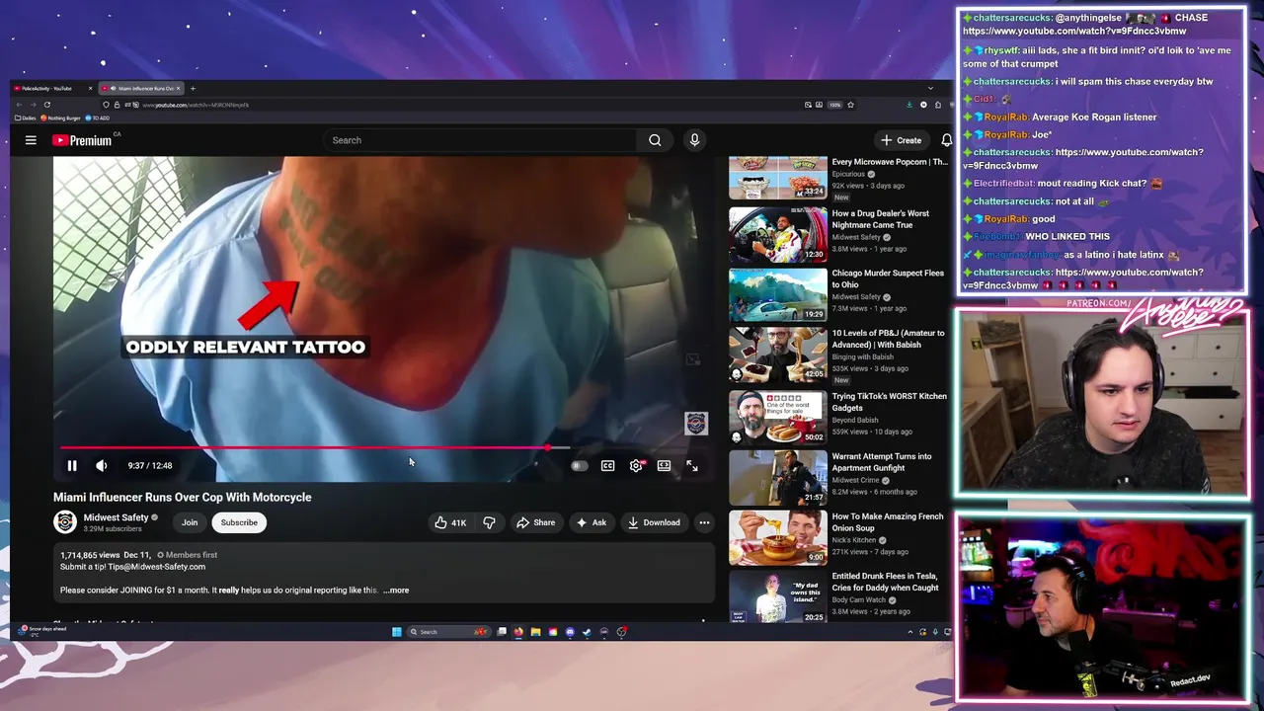Open the weather widget Snow days ahead

pos(40,630)
